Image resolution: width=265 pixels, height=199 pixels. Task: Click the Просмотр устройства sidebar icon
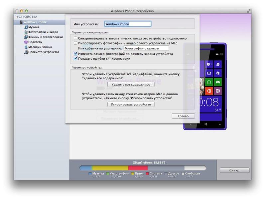click(26, 52)
